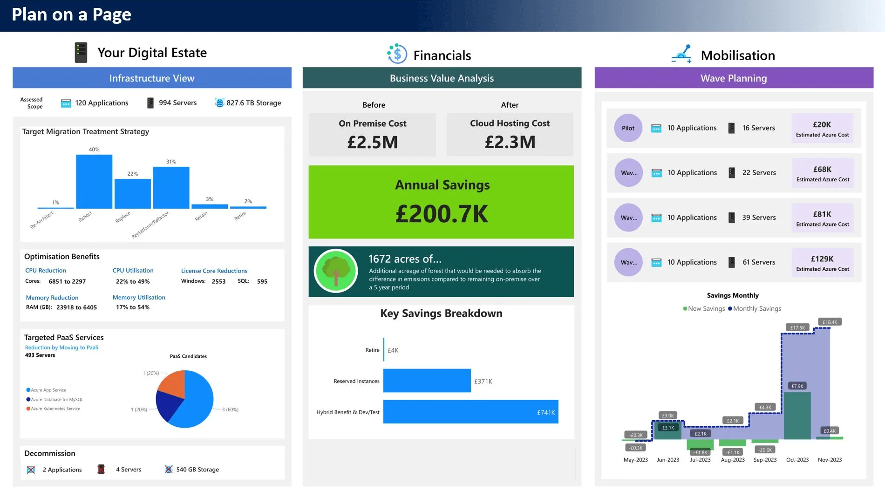This screenshot has height=498, width=885.
Task: Click the Azure Database for MySQL legend dot
Action: tap(28, 399)
